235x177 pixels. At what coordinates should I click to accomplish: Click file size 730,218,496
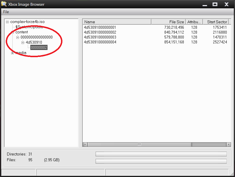(174, 27)
